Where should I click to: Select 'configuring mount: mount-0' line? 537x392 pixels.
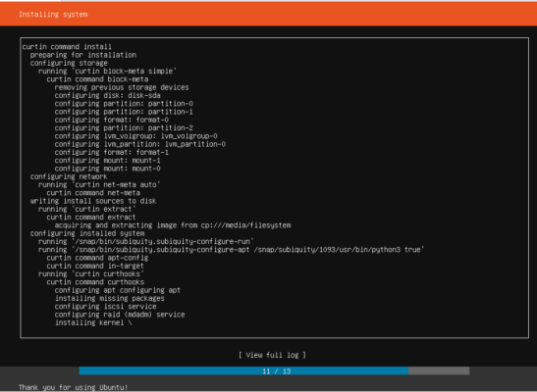[108, 169]
